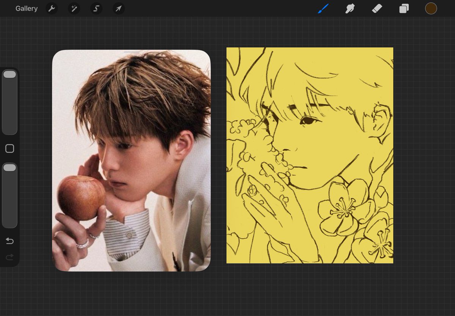
Task: Return to the Gallery
Action: pos(27,8)
